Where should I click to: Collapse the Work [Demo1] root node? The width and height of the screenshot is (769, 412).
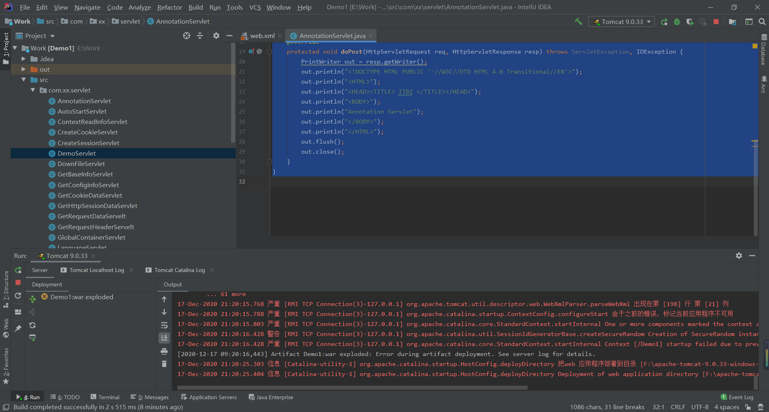pyautogui.click(x=15, y=48)
